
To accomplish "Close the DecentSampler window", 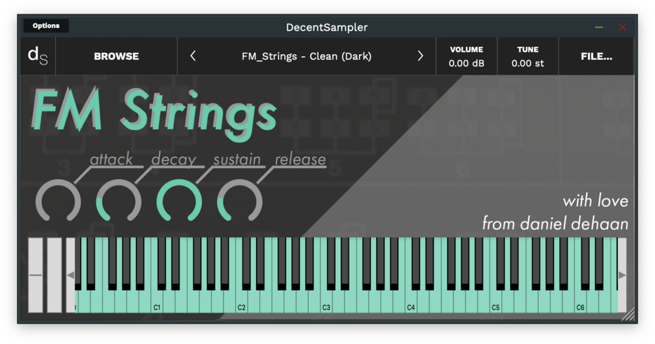I will (x=622, y=27).
